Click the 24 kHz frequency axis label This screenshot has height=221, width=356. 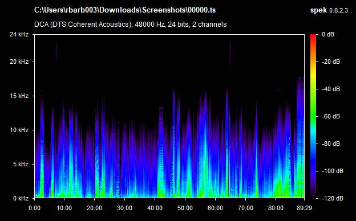19,34
